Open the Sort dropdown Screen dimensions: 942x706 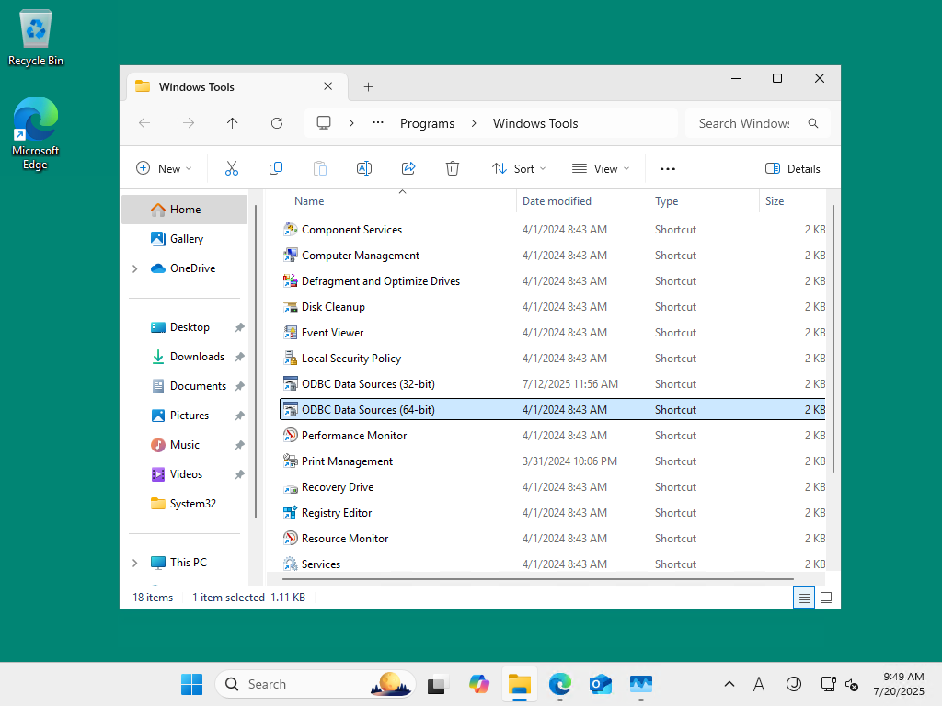519,169
